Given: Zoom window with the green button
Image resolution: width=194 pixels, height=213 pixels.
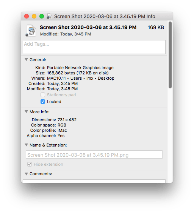Looking at the screenshot, I should coord(42,16).
